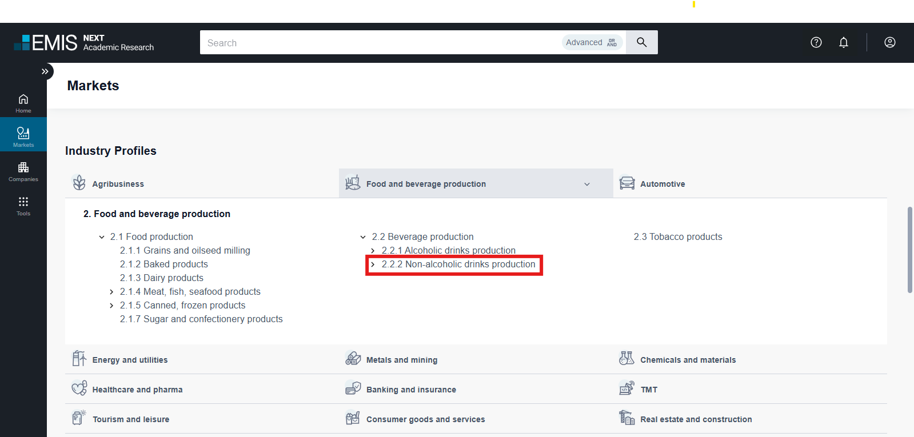
Task: Collapse the 2.1 Food production tree
Action: click(102, 237)
